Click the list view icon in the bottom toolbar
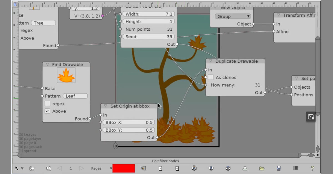Screen dimensions: 333x174 (x=296, y=168)
